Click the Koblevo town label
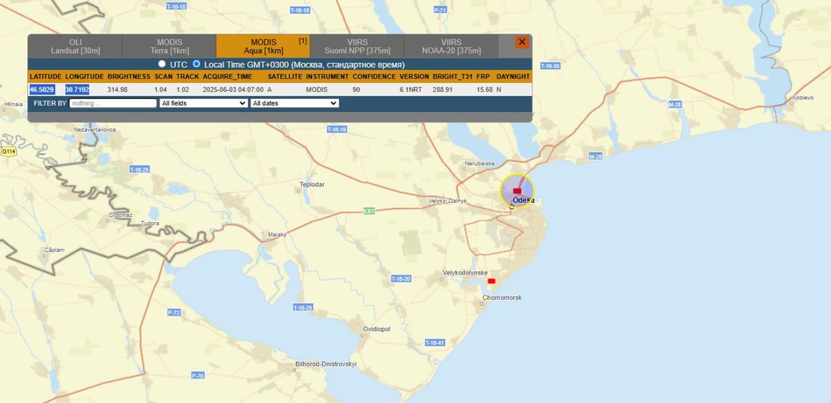The width and height of the screenshot is (831, 403). click(802, 98)
